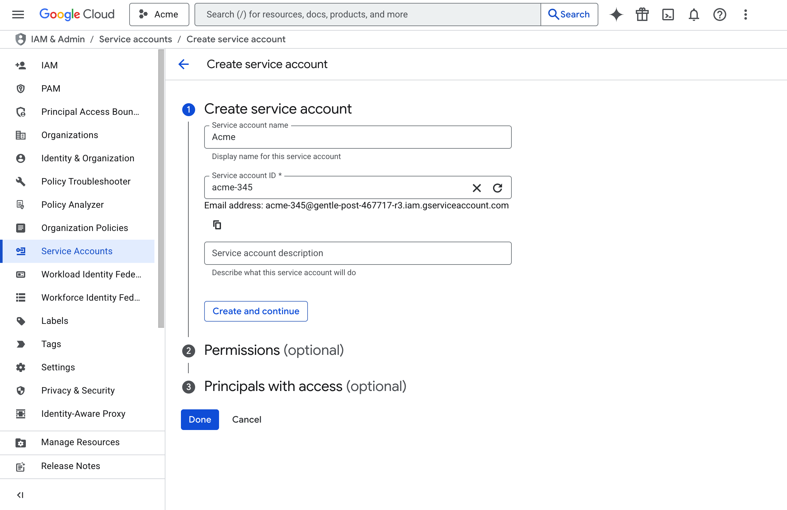The image size is (787, 510).
Task: Click the Cancel button
Action: coord(247,420)
